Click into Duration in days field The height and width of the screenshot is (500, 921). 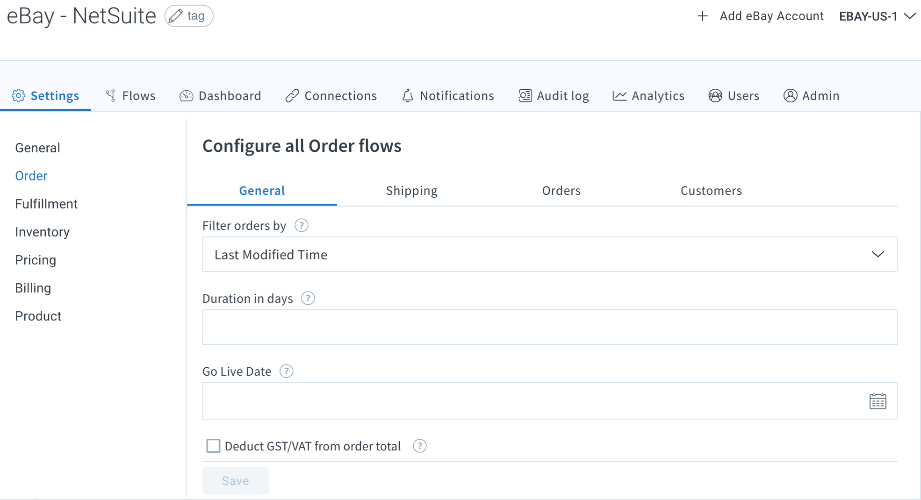(549, 327)
